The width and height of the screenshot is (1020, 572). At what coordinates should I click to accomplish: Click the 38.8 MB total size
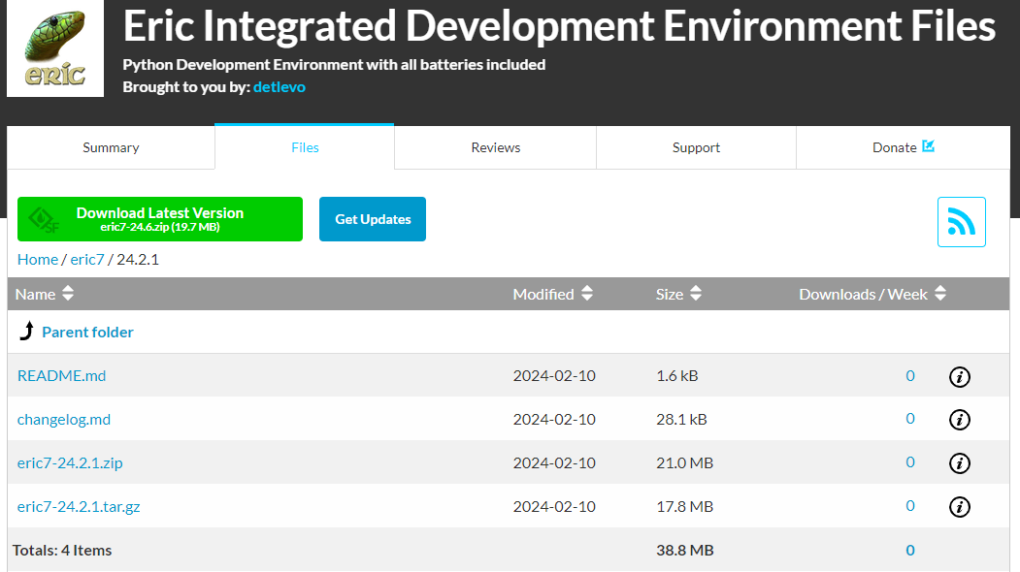pos(685,550)
